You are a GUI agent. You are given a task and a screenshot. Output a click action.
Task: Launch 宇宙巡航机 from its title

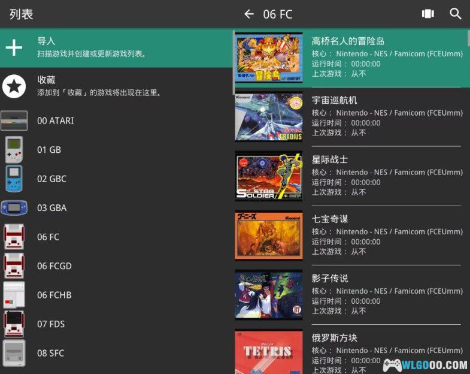coord(334,100)
